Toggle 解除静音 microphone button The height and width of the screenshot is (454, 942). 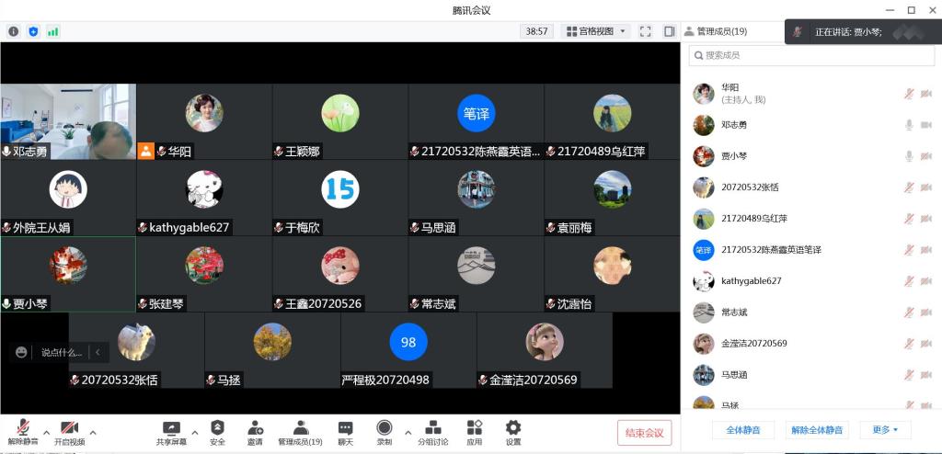pos(22,432)
